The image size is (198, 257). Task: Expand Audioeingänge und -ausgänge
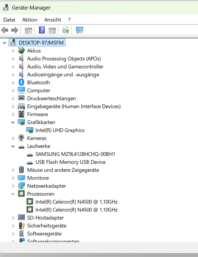click(13, 75)
